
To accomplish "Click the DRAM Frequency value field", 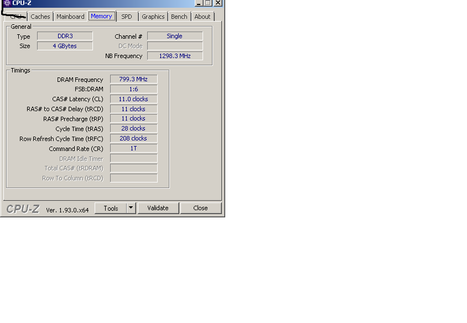I will coord(133,79).
